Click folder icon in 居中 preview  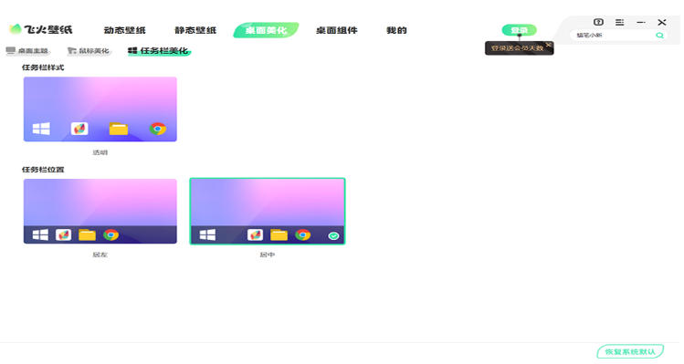point(279,235)
